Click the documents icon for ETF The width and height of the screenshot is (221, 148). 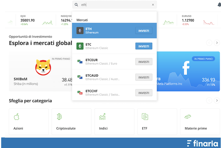coord(145,117)
